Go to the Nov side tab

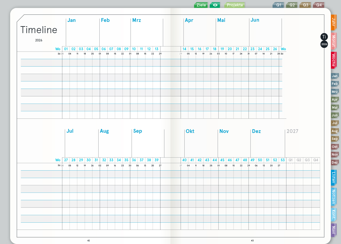point(335,155)
